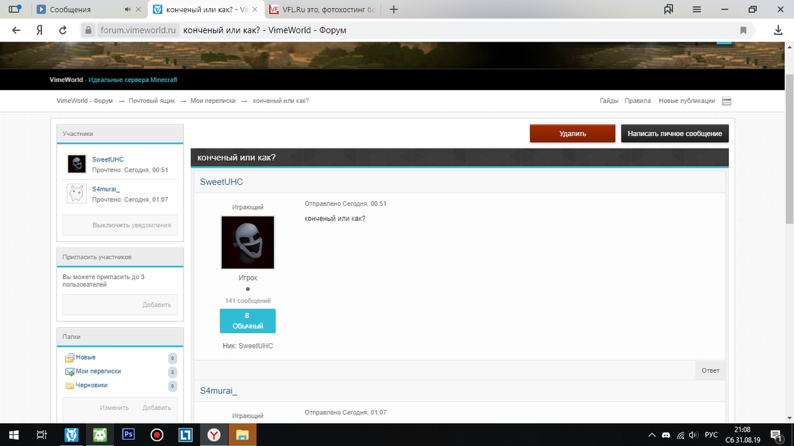
Task: Open the Гайды link
Action: pos(609,100)
